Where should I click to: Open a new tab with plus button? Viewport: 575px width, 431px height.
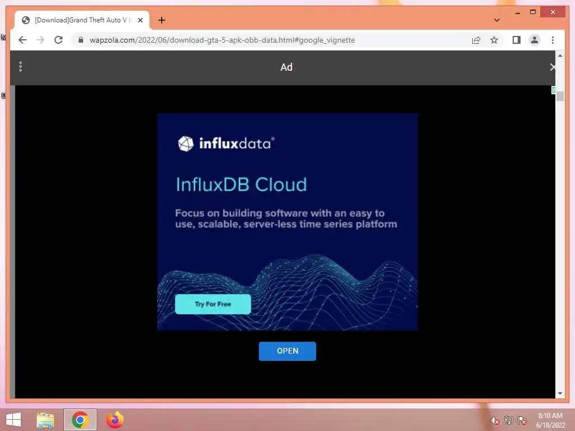pos(162,20)
